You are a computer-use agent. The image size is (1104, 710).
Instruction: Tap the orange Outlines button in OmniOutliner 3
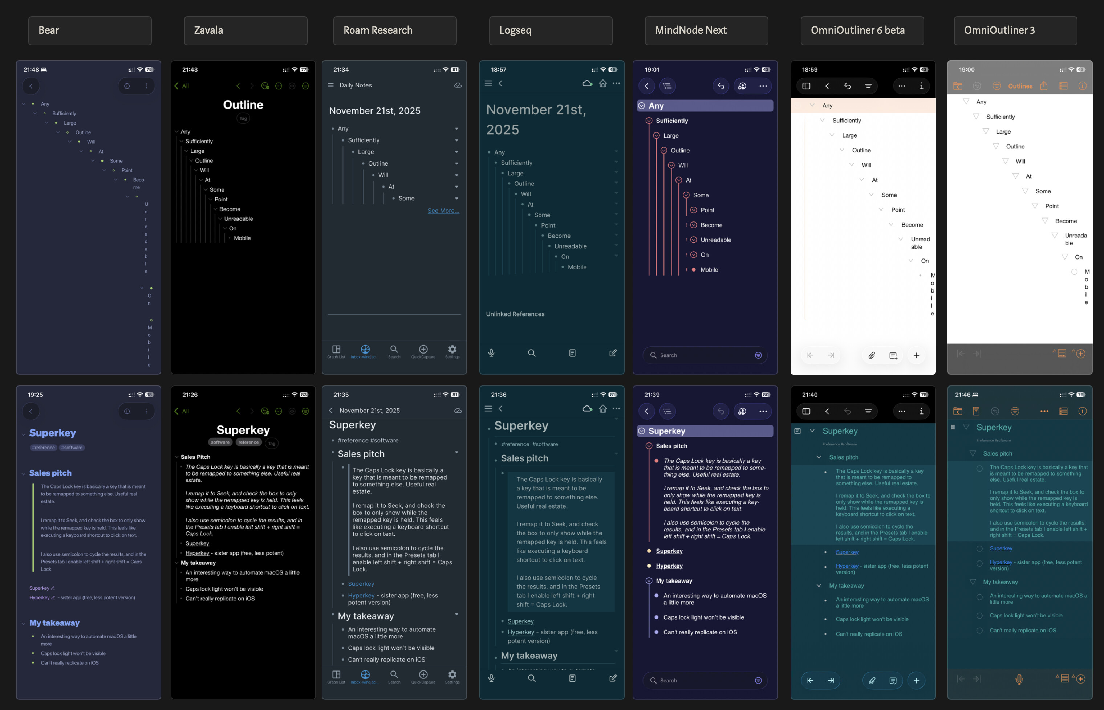coord(1020,86)
